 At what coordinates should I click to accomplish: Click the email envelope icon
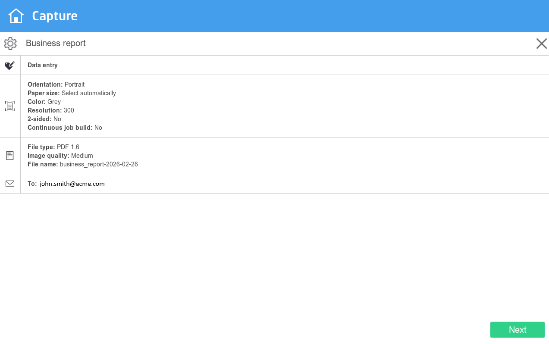coord(10,184)
